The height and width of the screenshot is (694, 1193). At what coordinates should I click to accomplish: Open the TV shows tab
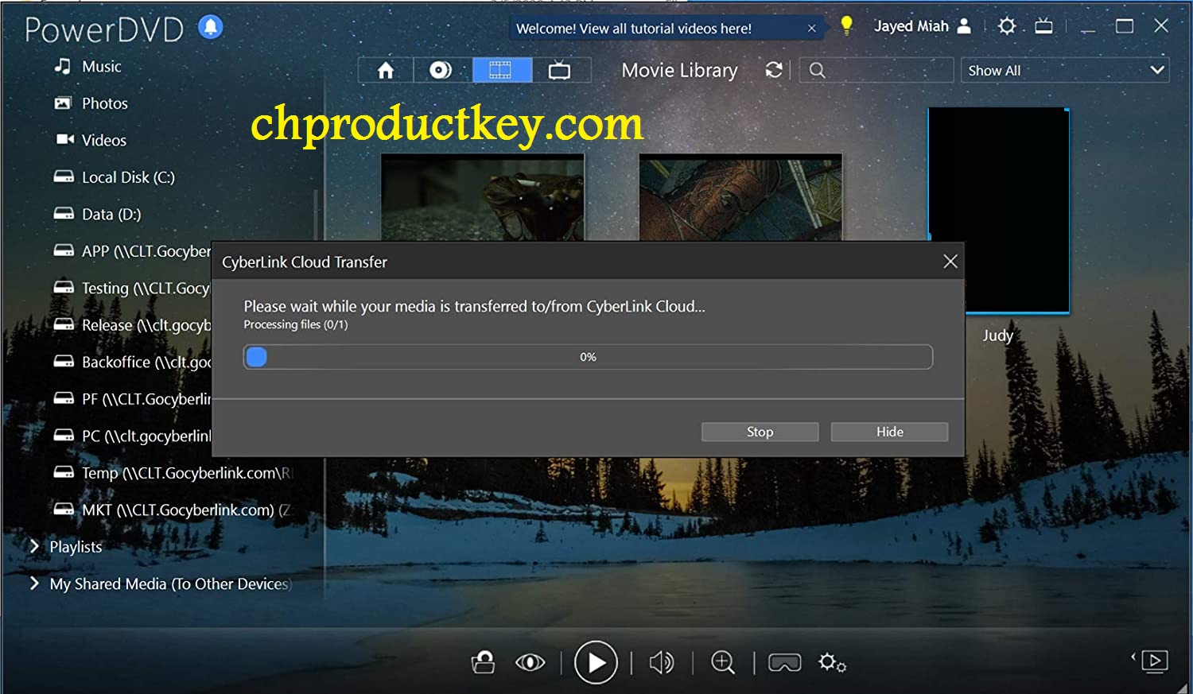(560, 71)
